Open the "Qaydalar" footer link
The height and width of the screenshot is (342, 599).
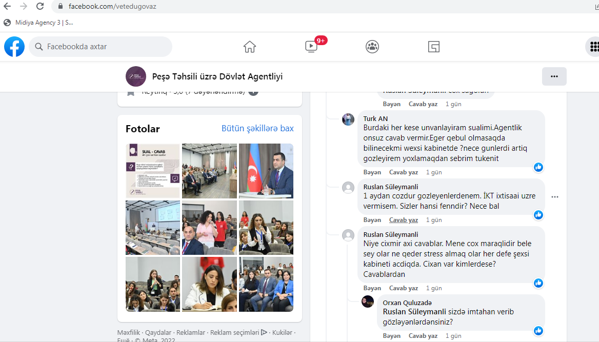158,332
